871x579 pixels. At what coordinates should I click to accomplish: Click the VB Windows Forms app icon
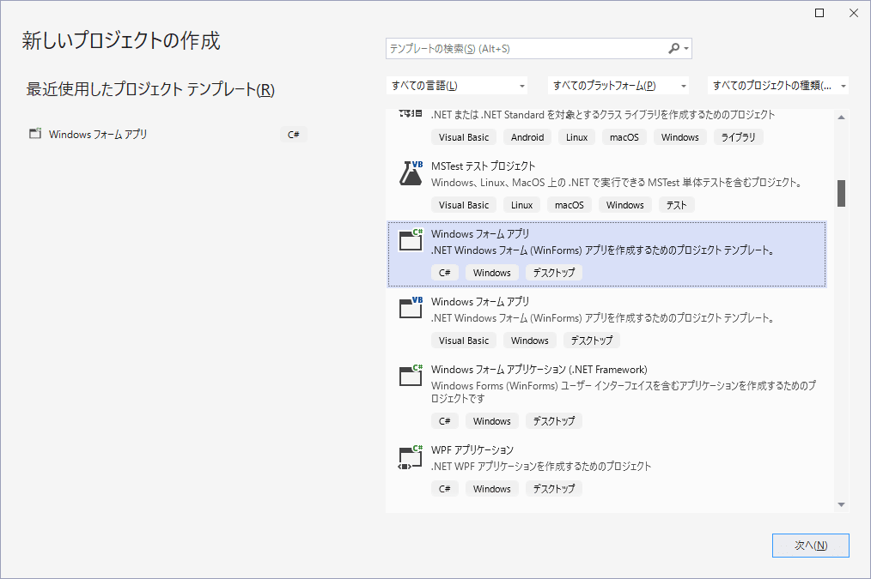pyautogui.click(x=411, y=308)
